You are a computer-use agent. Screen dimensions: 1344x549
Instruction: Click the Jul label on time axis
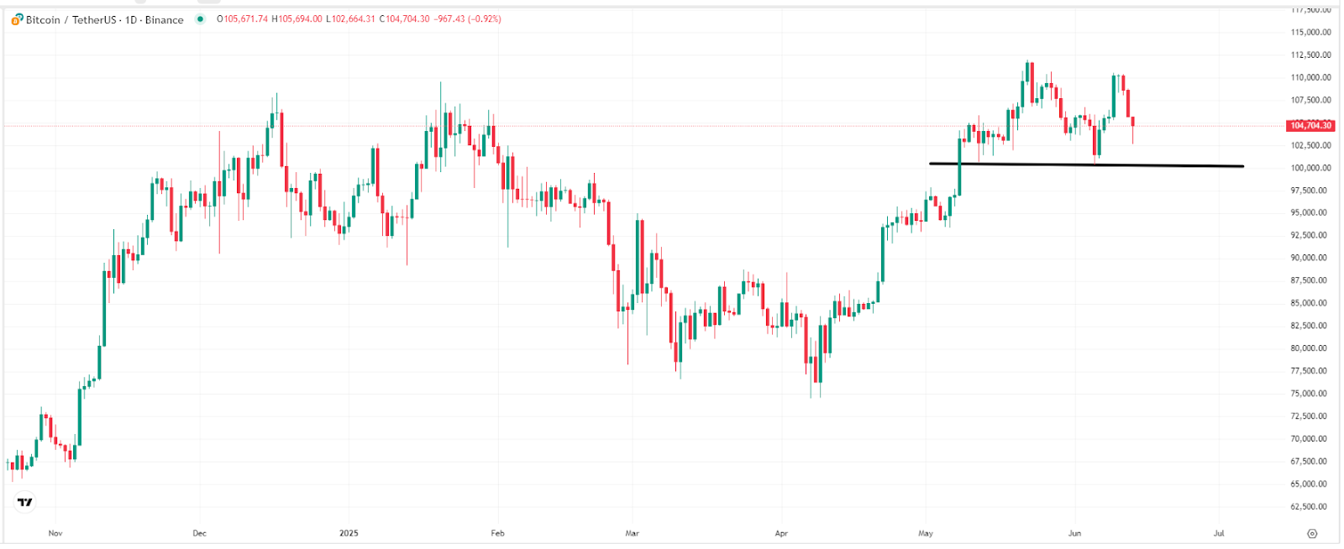tap(1219, 533)
